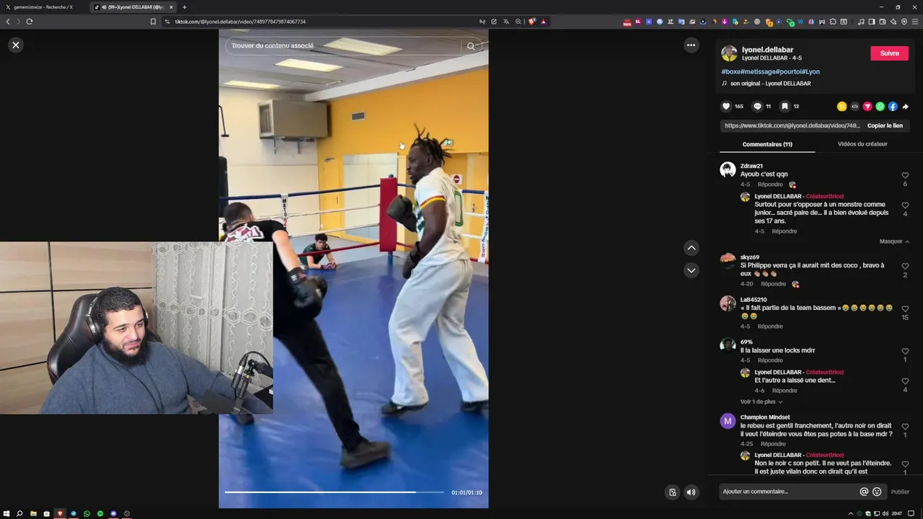The width and height of the screenshot is (923, 519).
Task: Reply to Champion Mindset's comment
Action: pos(773,444)
